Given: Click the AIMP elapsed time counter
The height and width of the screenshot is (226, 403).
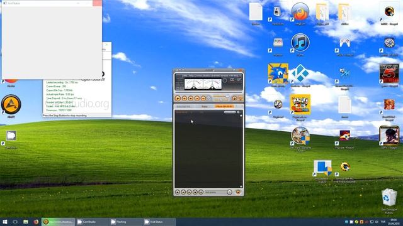Looking at the screenshot, I should click(x=236, y=80).
